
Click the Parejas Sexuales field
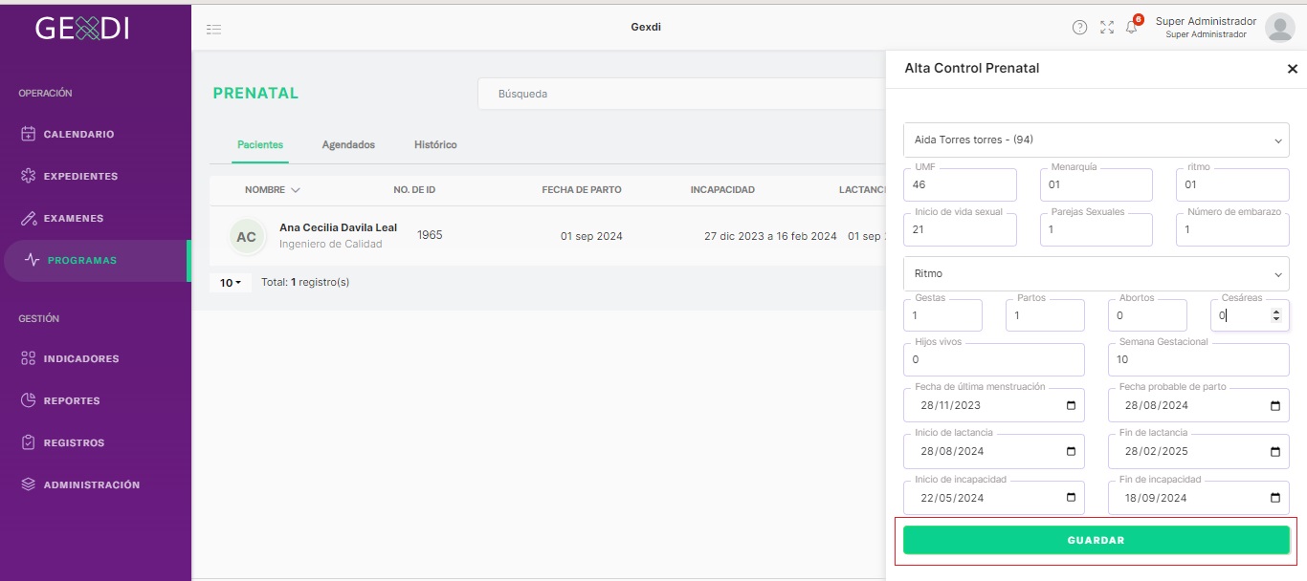coord(1096,229)
